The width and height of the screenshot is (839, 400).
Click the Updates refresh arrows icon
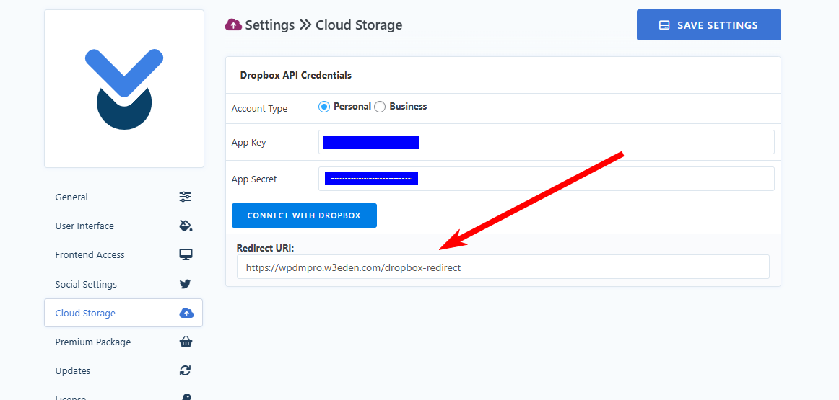click(x=185, y=370)
